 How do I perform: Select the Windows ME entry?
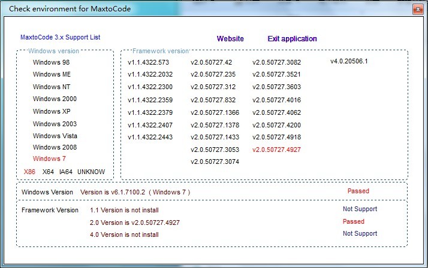(x=52, y=74)
